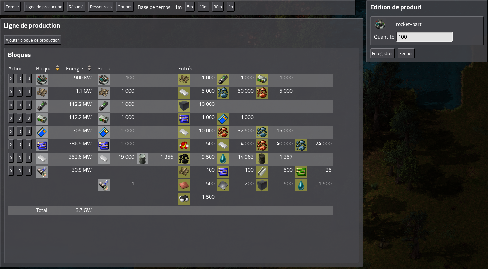This screenshot has height=269, width=488.
Task: Delete satellite block with X button
Action: pyautogui.click(x=11, y=171)
